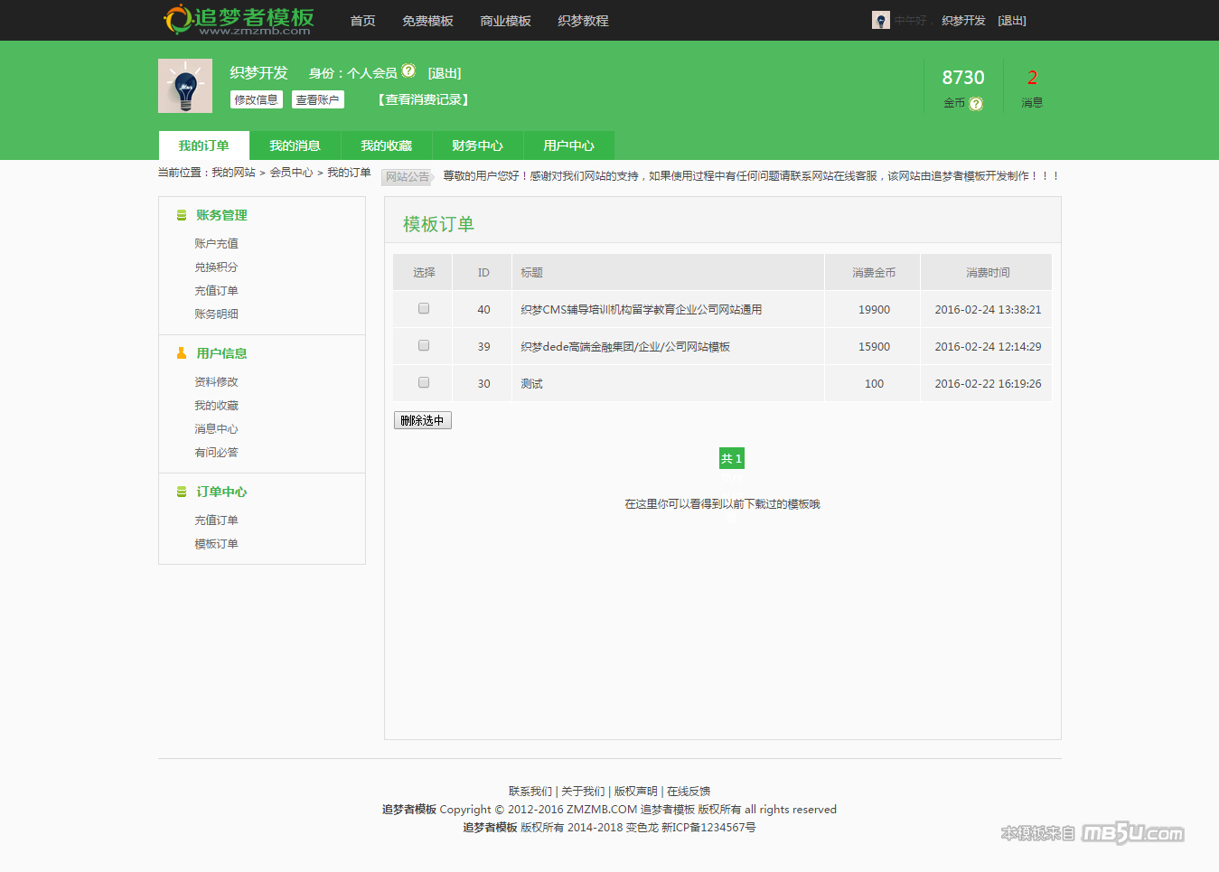Open the 查看消费记录 link
This screenshot has height=872, width=1219.
coord(424,99)
